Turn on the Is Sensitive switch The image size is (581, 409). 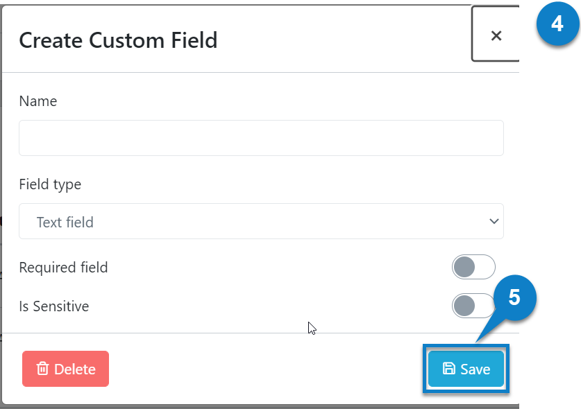473,306
